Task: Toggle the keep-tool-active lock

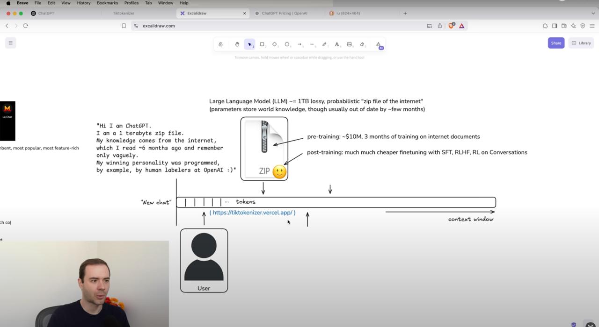Action: tap(220, 44)
